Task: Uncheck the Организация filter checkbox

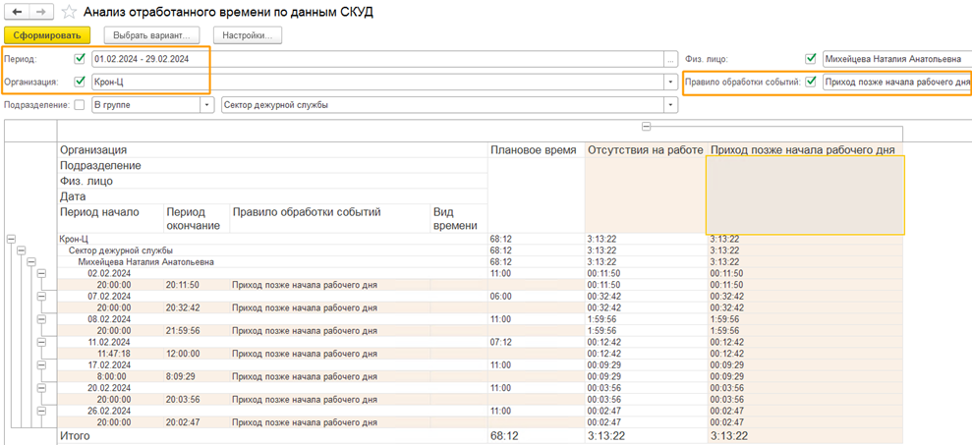Action: 80,82
